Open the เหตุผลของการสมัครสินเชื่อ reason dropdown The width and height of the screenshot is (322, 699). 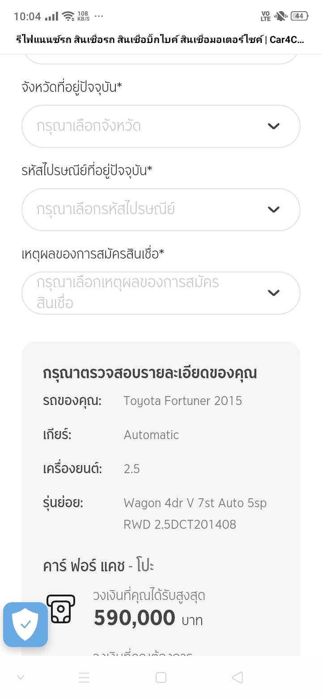[161, 293]
